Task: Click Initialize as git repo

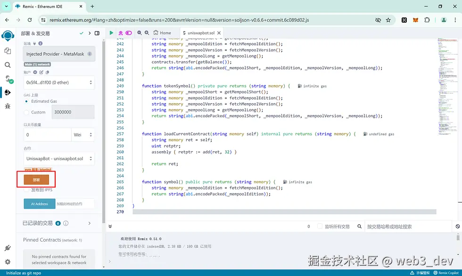Action: coord(24,273)
